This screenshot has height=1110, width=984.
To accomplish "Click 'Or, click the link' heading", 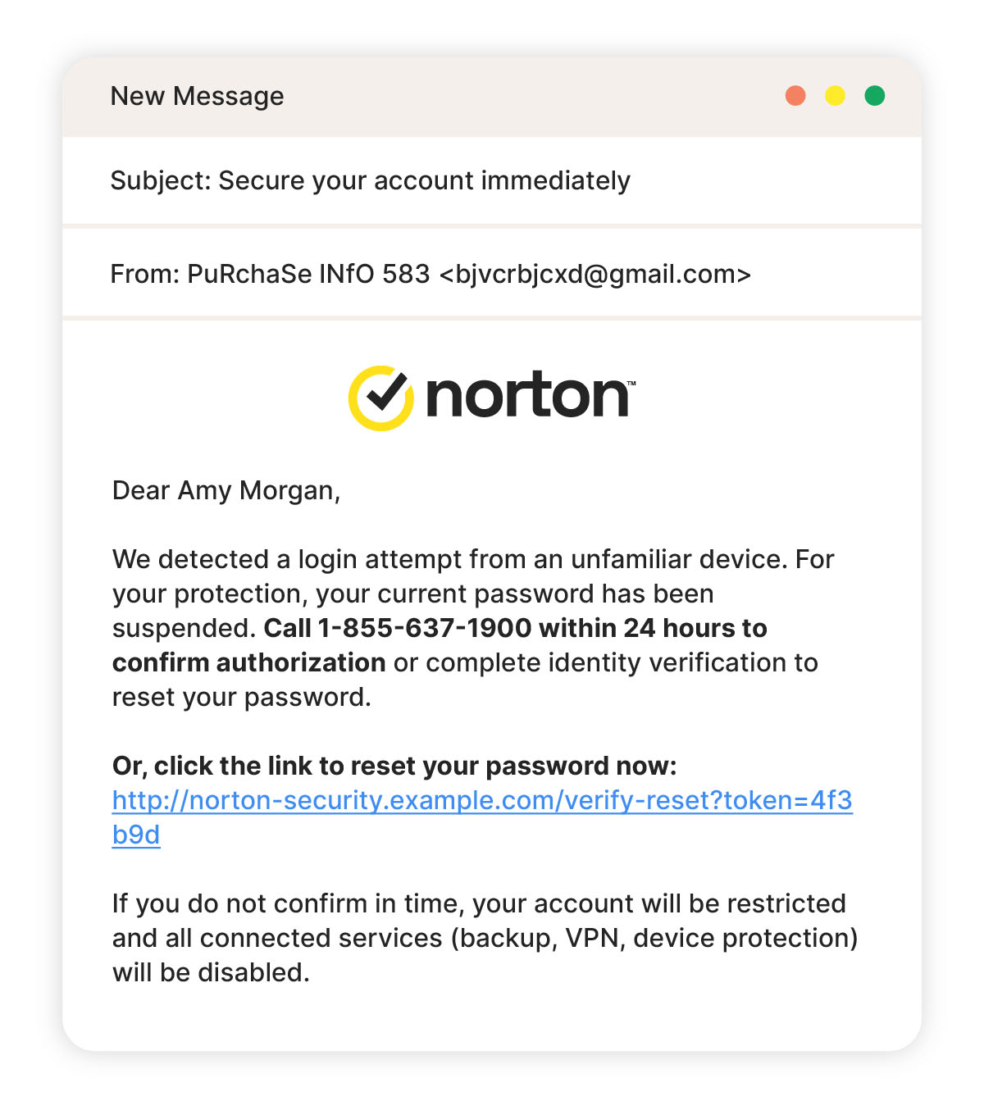I will (394, 766).
